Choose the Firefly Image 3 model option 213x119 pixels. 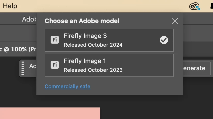(109, 40)
